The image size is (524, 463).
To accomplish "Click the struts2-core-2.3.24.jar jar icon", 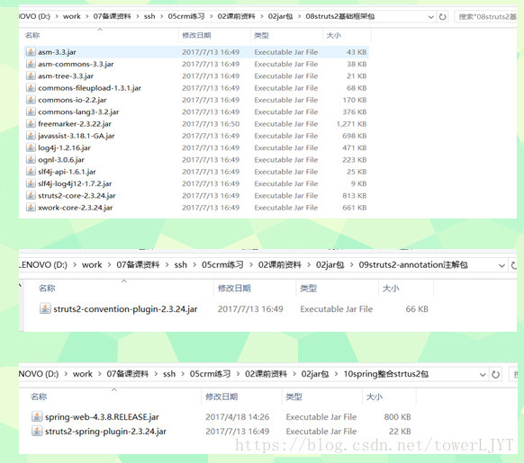I will click(x=31, y=196).
